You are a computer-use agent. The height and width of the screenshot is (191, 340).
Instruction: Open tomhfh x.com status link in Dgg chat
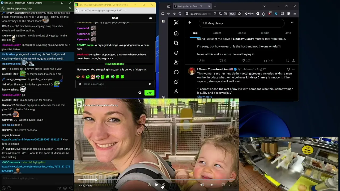pyautogui.click(x=32, y=140)
